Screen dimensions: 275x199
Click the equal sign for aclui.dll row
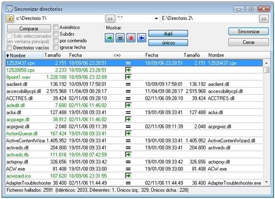coord(128,113)
